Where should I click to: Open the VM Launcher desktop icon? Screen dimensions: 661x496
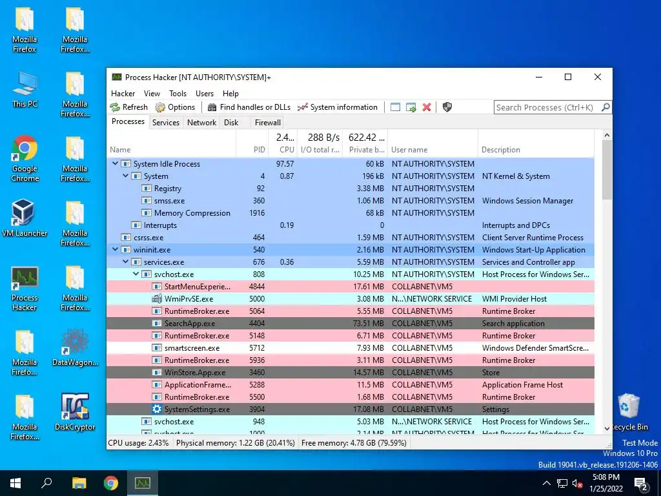[x=25, y=218]
